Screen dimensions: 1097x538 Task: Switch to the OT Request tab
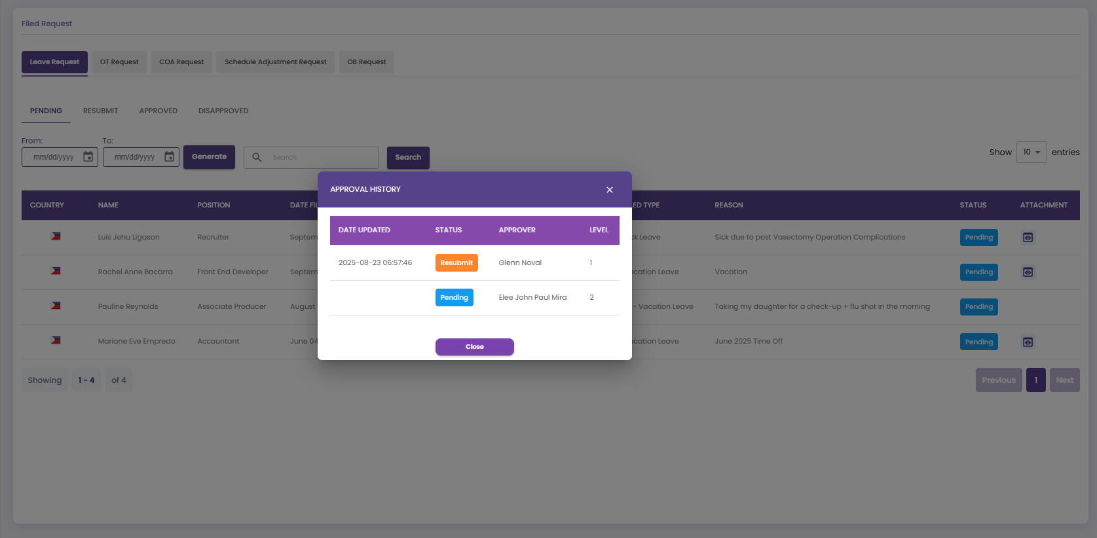119,62
